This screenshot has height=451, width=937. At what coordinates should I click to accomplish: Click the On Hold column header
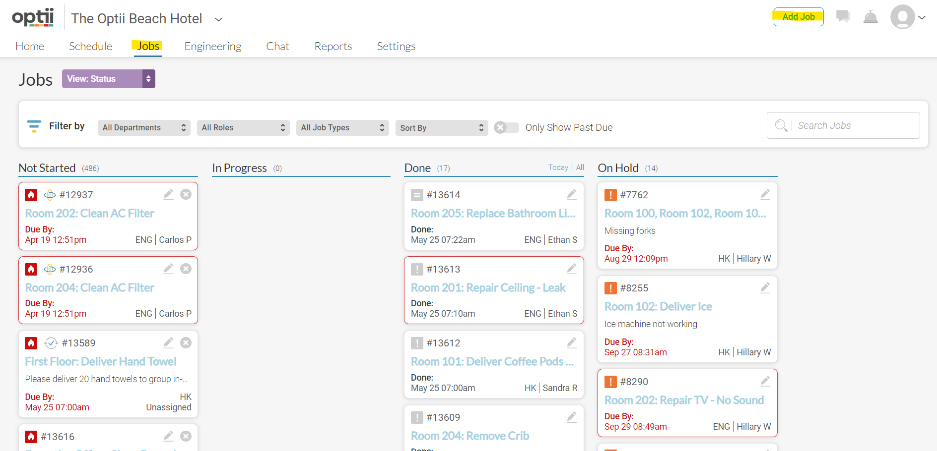tap(618, 168)
